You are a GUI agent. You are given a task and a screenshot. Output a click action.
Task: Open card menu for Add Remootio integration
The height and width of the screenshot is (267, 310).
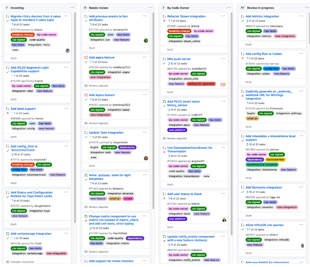click(301, 187)
